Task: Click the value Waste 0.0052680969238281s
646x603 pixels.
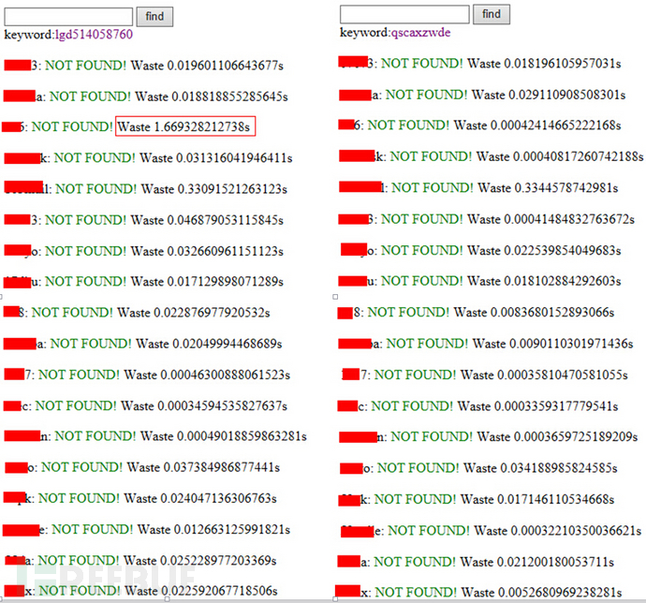Action: pos(541,593)
